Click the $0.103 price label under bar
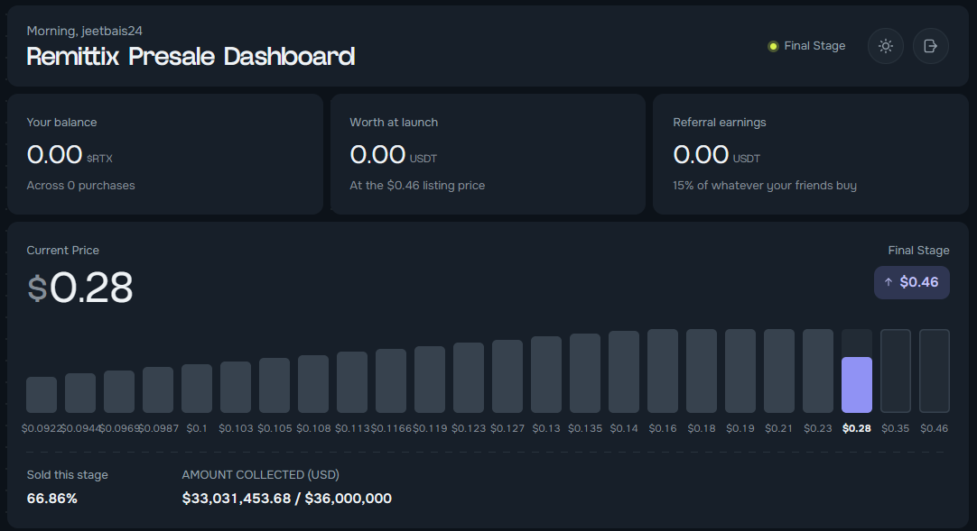The image size is (977, 531). (x=236, y=428)
